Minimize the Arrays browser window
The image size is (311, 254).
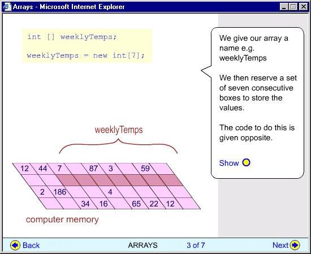tap(284, 7)
